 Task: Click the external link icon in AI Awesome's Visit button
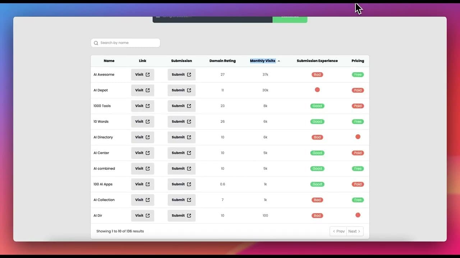148,75
